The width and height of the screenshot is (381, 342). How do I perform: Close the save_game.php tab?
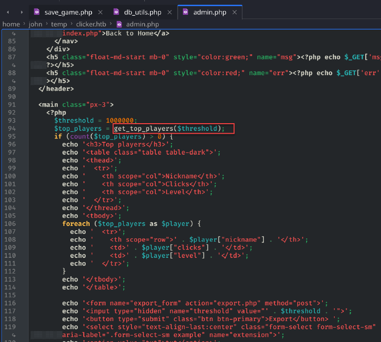(100, 12)
